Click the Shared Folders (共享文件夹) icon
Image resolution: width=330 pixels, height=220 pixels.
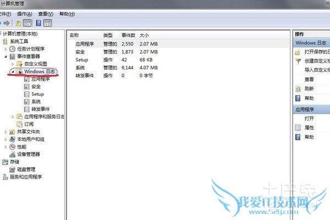click(12, 132)
